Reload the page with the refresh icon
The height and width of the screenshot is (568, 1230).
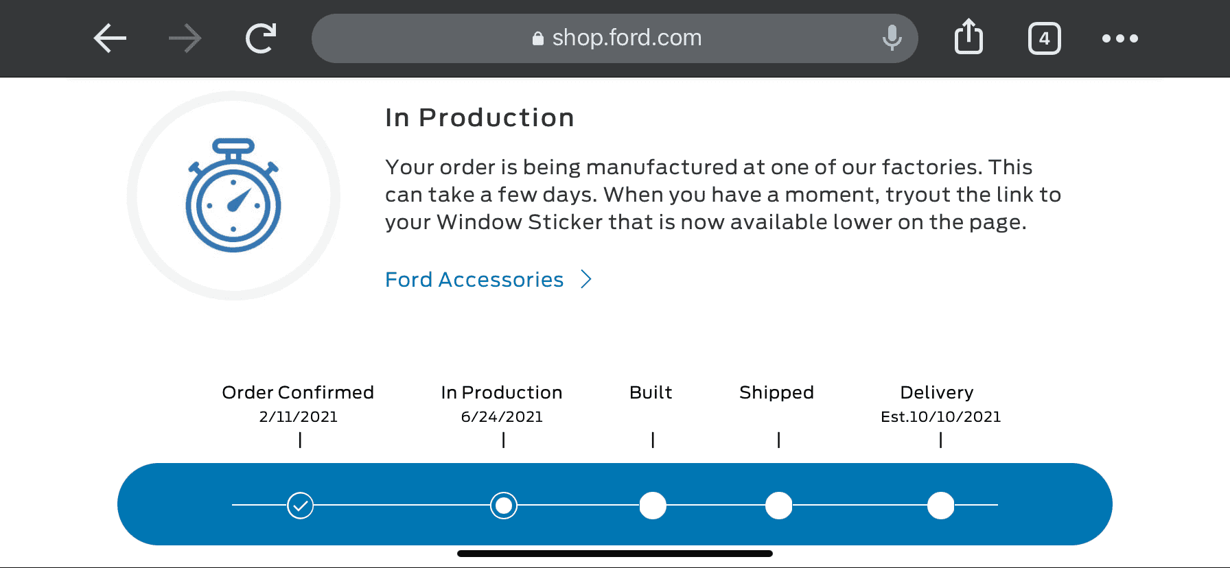(x=261, y=38)
